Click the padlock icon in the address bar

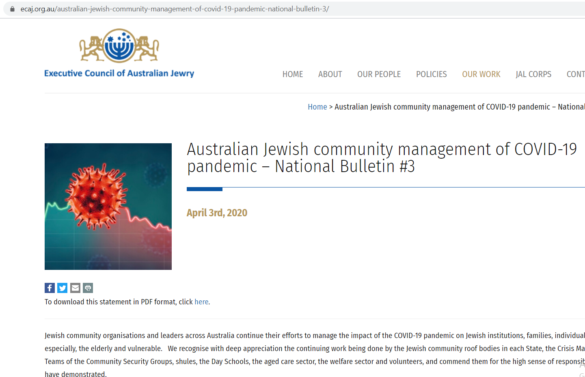tap(12, 9)
